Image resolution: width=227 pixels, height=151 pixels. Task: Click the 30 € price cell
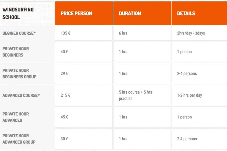(x=64, y=139)
